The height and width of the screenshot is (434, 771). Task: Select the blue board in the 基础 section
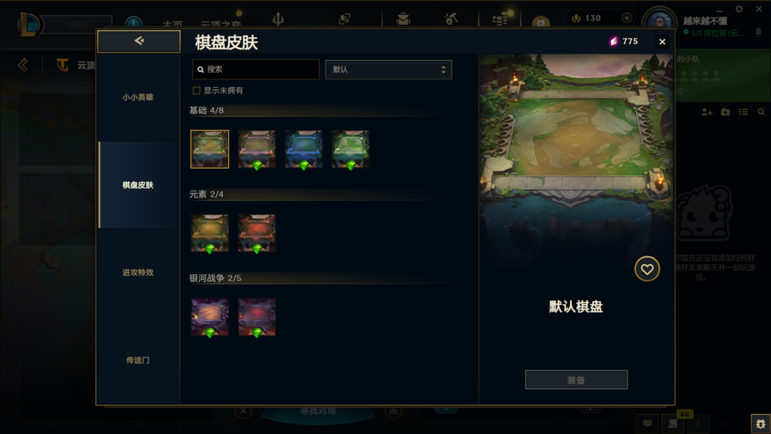pyautogui.click(x=303, y=149)
